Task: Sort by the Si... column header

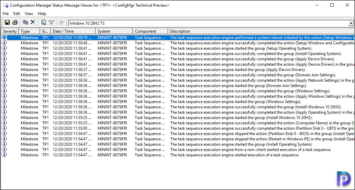Action: 45,31
